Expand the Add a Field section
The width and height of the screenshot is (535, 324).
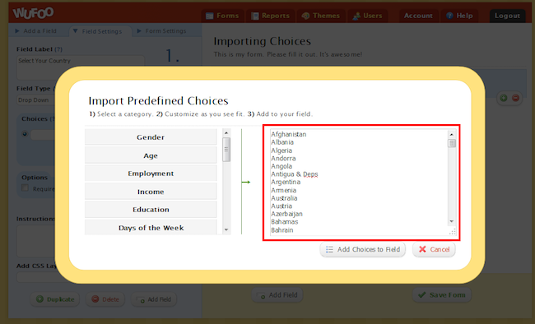pyautogui.click(x=36, y=30)
